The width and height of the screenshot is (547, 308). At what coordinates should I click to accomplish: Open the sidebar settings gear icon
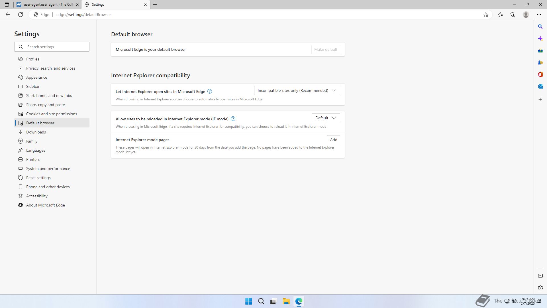[x=540, y=288]
